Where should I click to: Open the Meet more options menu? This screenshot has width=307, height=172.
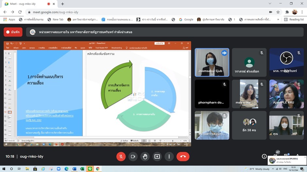(169, 156)
